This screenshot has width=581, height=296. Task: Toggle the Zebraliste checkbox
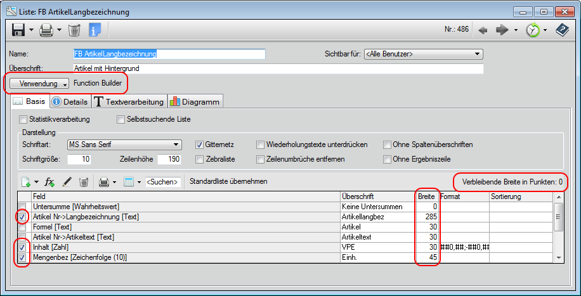[200, 159]
